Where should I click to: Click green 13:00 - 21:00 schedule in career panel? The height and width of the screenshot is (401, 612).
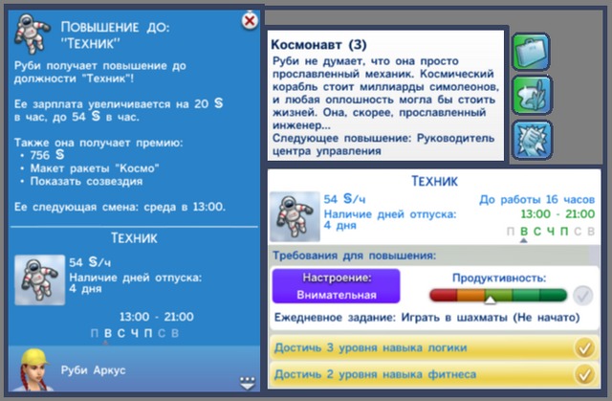pyautogui.click(x=557, y=214)
